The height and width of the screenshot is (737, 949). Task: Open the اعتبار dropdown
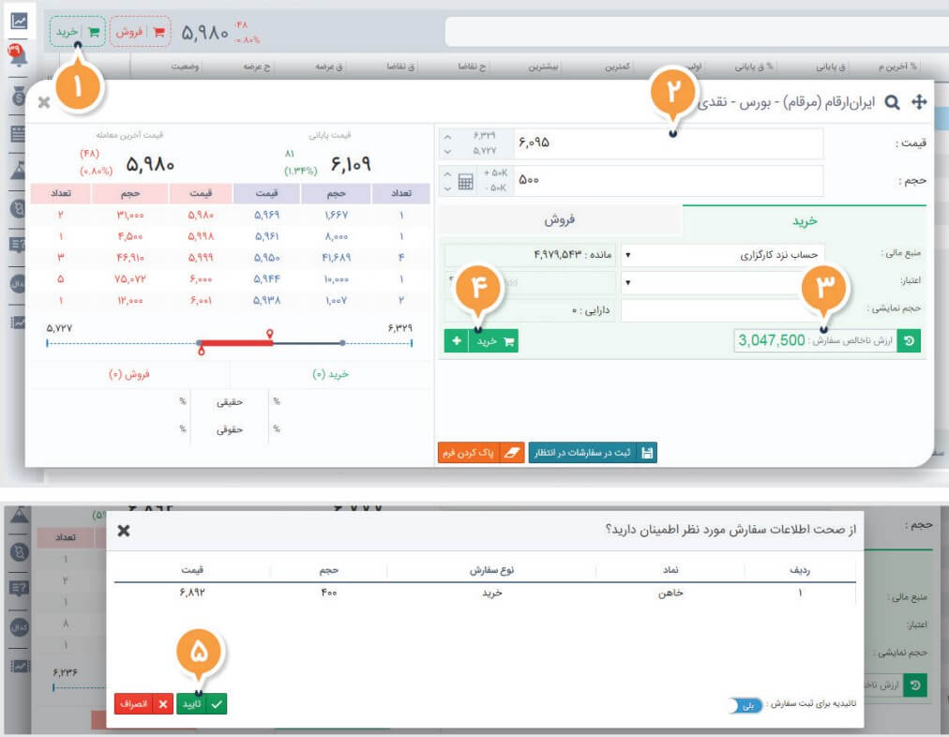(723, 282)
